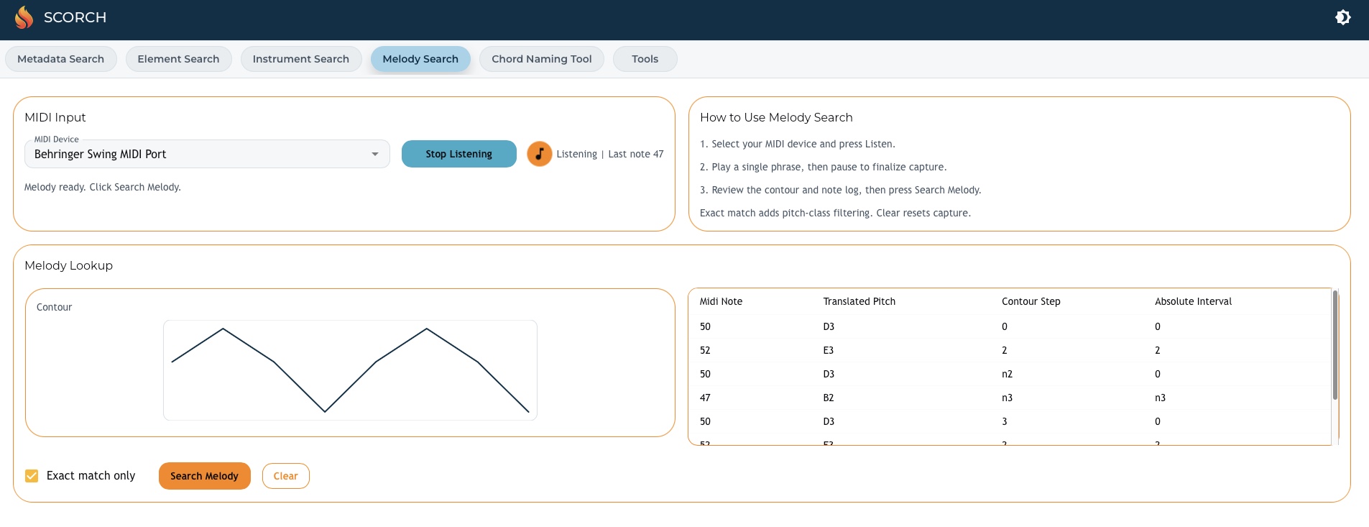Screen dimensions: 1369x527
Task: Click the Absolute Interval column header
Action: [x=1193, y=301]
